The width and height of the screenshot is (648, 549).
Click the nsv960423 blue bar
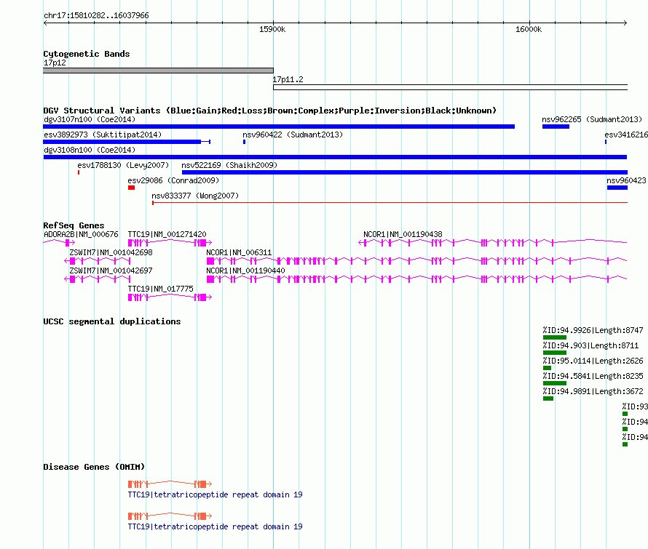coord(617,188)
